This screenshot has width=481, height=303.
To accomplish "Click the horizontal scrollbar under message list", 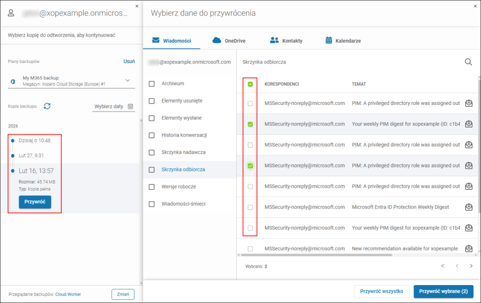I will click(x=316, y=255).
